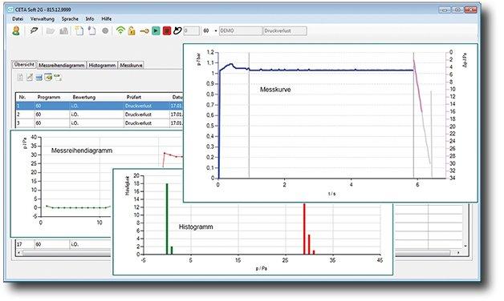
Task: Click the golden key icon
Action: point(144,31)
